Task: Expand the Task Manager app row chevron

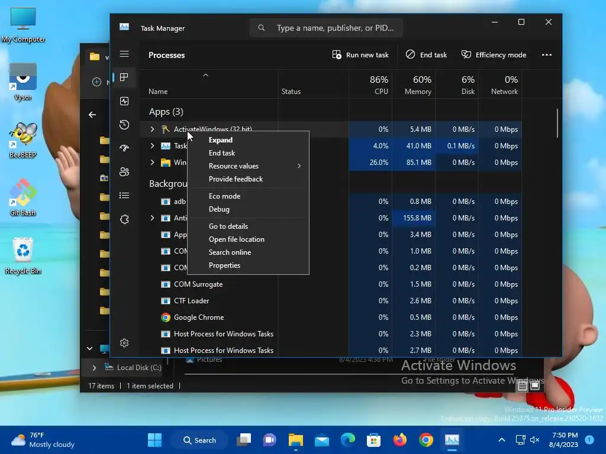Action: coord(152,145)
